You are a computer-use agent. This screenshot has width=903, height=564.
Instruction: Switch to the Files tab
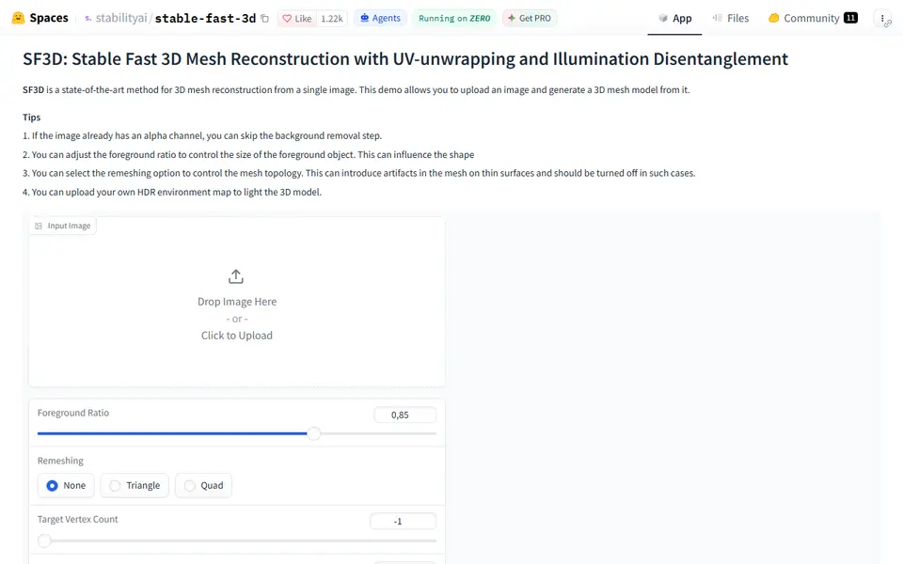point(730,19)
